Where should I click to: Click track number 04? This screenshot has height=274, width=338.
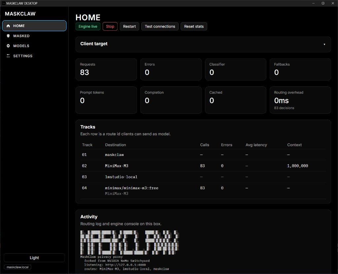84,188
